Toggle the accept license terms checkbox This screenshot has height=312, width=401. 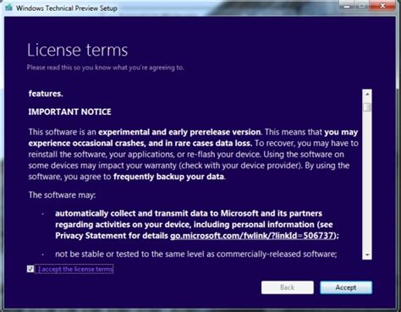(30, 269)
